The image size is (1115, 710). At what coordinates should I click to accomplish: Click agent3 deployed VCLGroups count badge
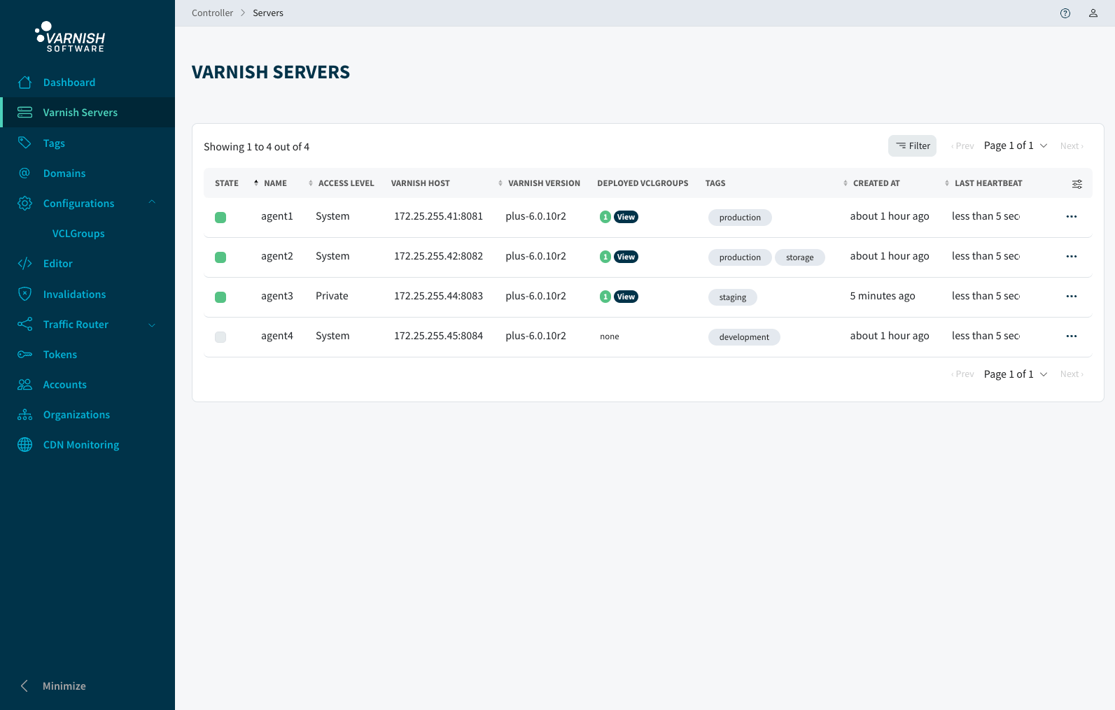605,297
